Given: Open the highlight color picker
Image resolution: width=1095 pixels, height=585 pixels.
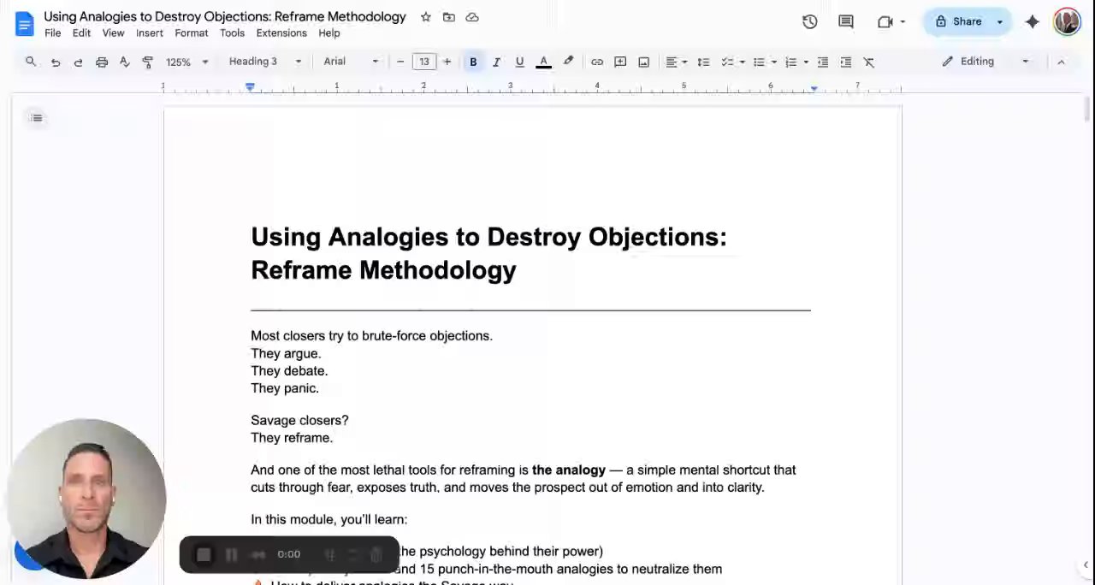Looking at the screenshot, I should [568, 62].
